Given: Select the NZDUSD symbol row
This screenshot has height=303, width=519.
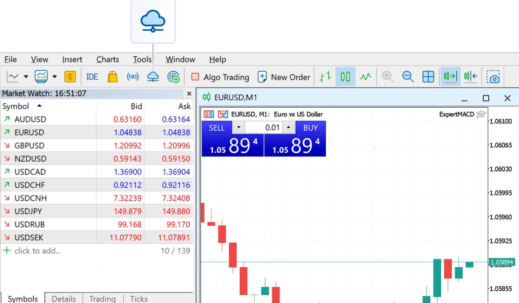Looking at the screenshot, I should tap(96, 159).
